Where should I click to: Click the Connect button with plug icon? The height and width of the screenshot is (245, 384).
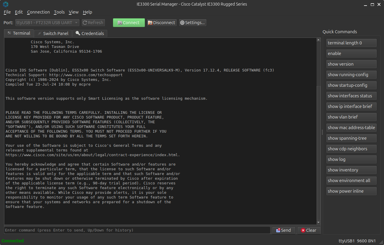point(129,23)
